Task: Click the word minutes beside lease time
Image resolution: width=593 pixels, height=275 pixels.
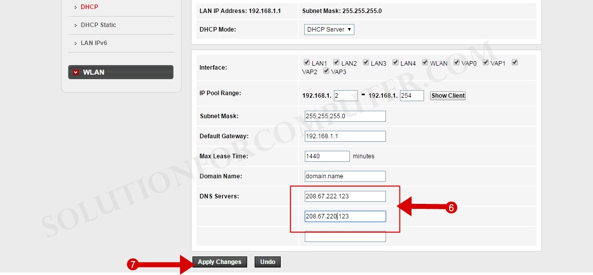Action: pos(363,156)
